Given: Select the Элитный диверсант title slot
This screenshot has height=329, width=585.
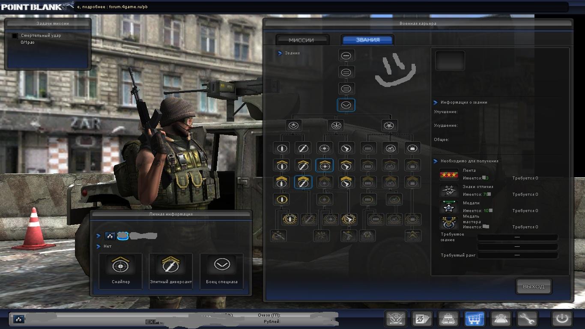Looking at the screenshot, I should pyautogui.click(x=171, y=270).
